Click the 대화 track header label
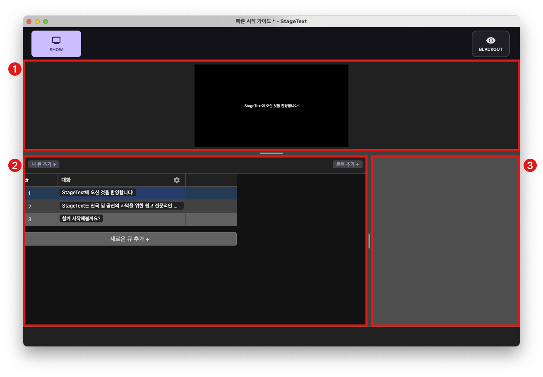543x377 pixels. click(65, 180)
